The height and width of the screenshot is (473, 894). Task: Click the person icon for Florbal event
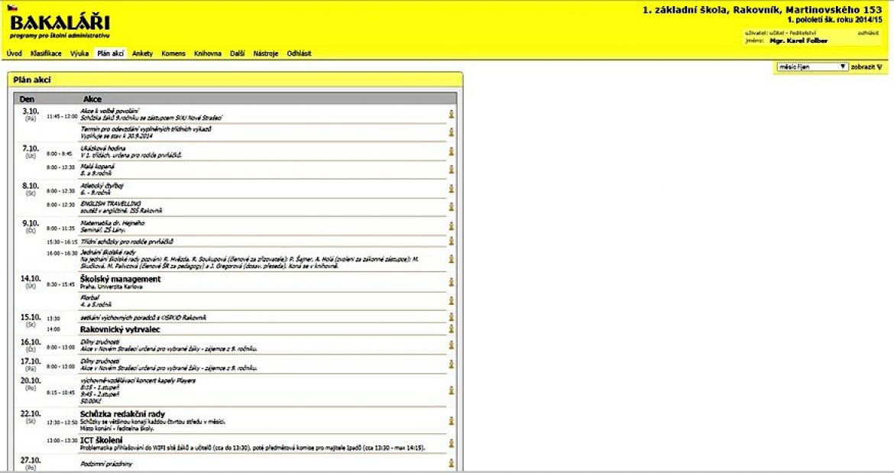coord(451,300)
